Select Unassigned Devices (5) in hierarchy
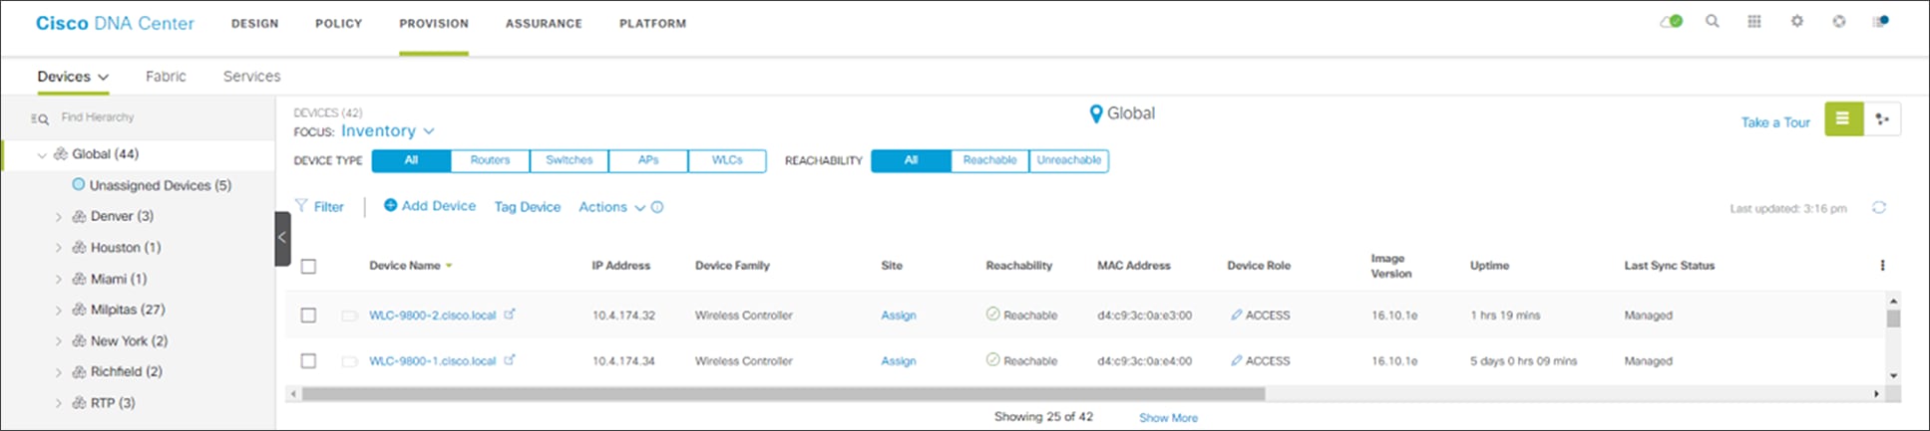The height and width of the screenshot is (431, 1930). [x=152, y=185]
